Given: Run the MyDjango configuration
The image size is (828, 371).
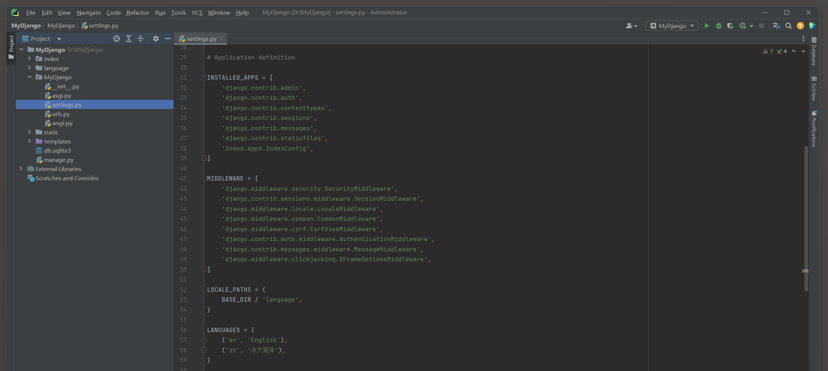Looking at the screenshot, I should (707, 26).
